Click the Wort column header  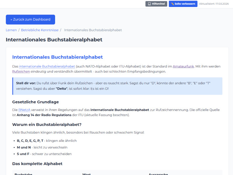(x=87, y=174)
